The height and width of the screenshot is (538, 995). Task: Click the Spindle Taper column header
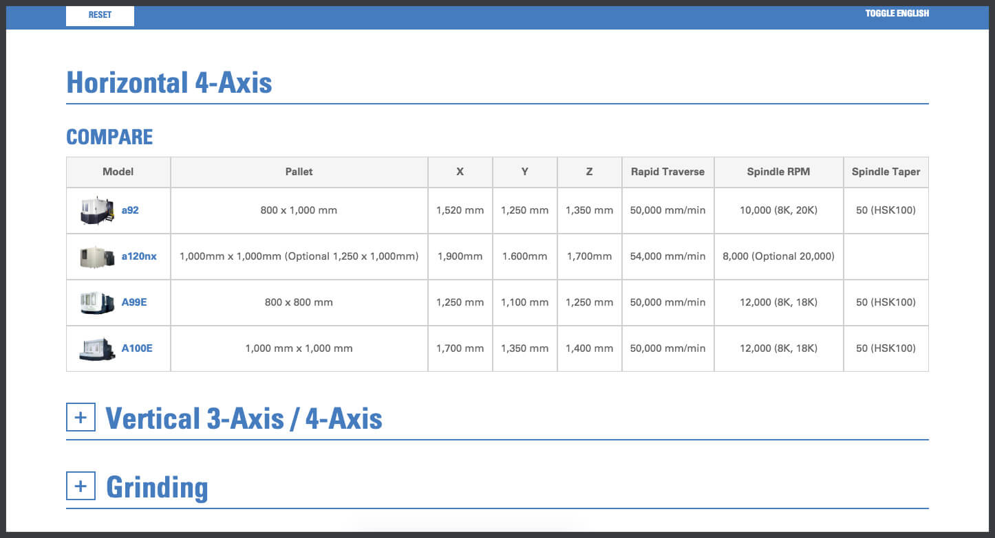(886, 172)
